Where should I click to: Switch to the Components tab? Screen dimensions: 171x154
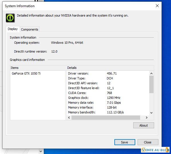point(29,29)
